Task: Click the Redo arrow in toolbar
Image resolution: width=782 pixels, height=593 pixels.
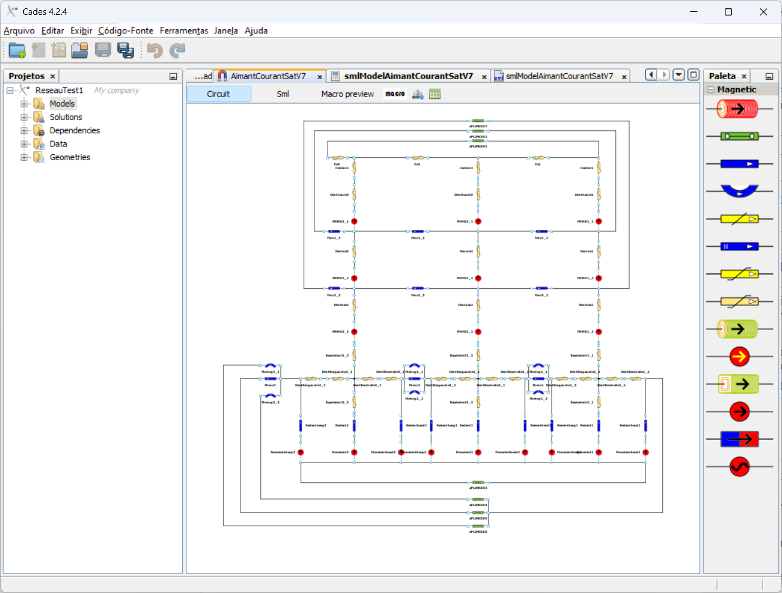Action: click(x=177, y=51)
